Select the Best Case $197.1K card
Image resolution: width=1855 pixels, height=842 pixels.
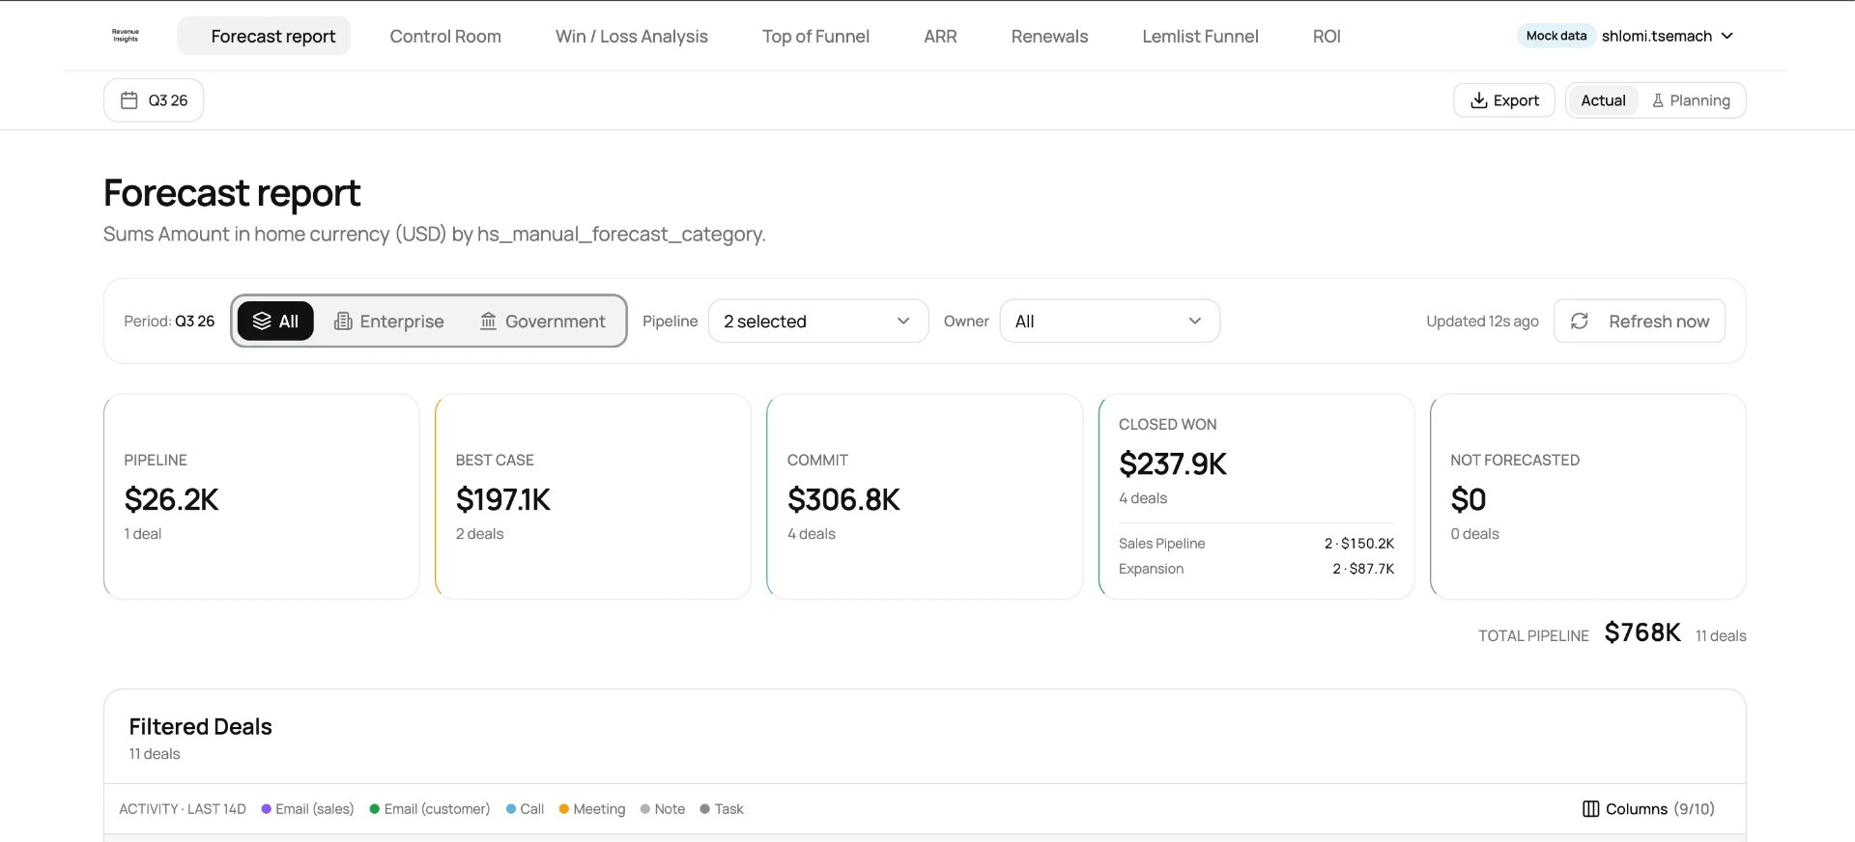pos(593,496)
